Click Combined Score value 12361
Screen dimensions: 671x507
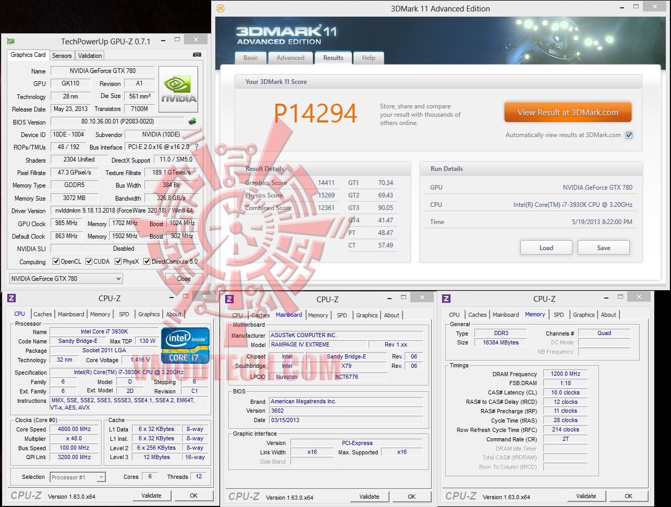tap(326, 208)
